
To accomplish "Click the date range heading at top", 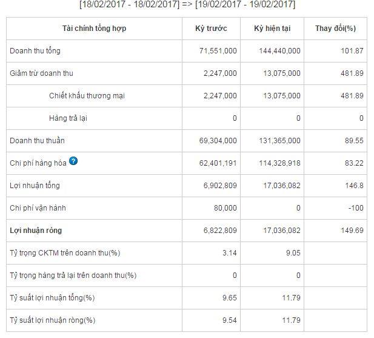I will [187, 5].
